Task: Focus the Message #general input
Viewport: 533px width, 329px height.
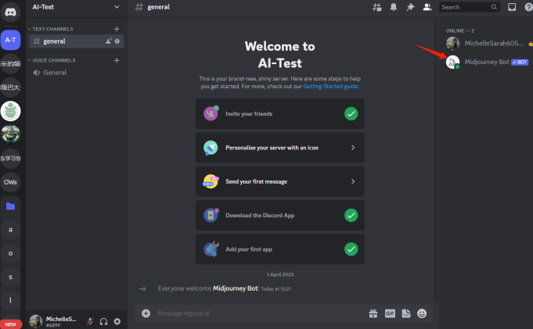Action: tap(261, 313)
